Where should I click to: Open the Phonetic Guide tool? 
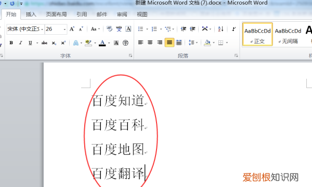tap(119, 29)
